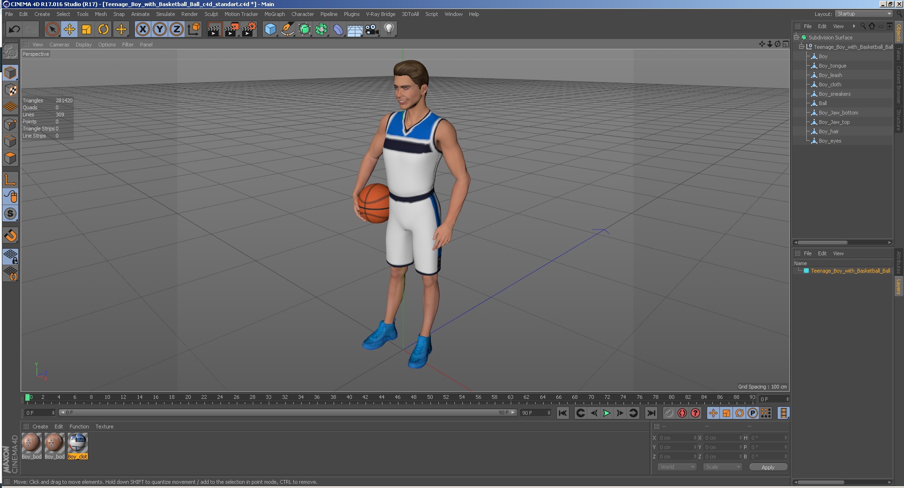The image size is (904, 488).
Task: Select the Boy_sneakers object
Action: point(834,94)
